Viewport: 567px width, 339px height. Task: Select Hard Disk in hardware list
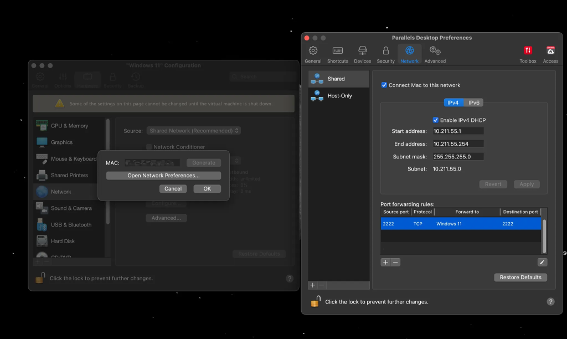coord(69,242)
